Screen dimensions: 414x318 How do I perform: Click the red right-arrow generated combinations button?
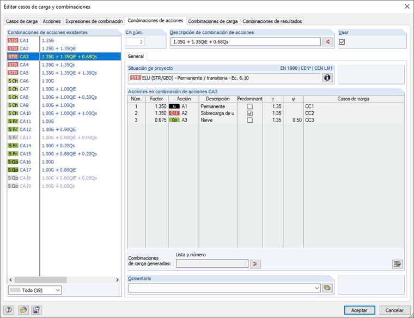[x=255, y=264]
